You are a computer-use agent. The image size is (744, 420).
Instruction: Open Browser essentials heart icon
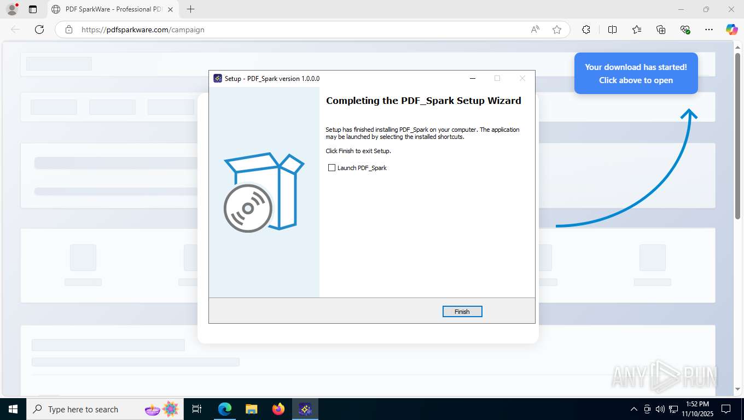(x=685, y=30)
